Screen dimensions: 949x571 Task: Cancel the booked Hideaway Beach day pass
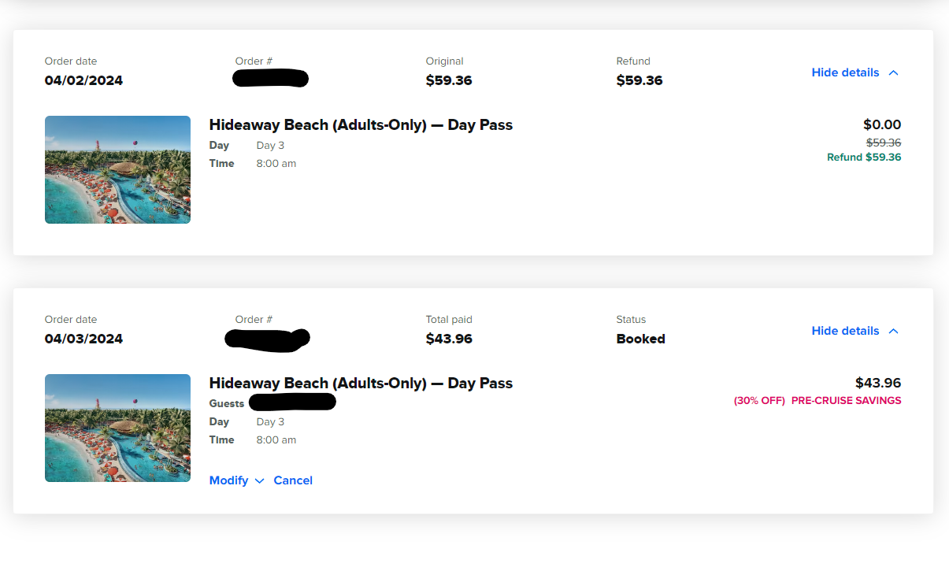(293, 480)
